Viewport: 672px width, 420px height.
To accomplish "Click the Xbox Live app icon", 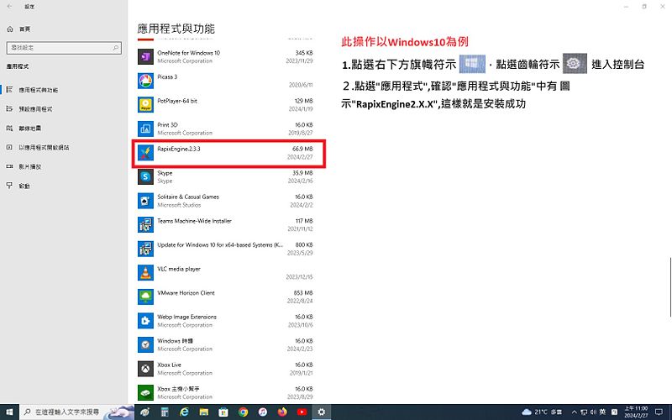I will 145,369.
